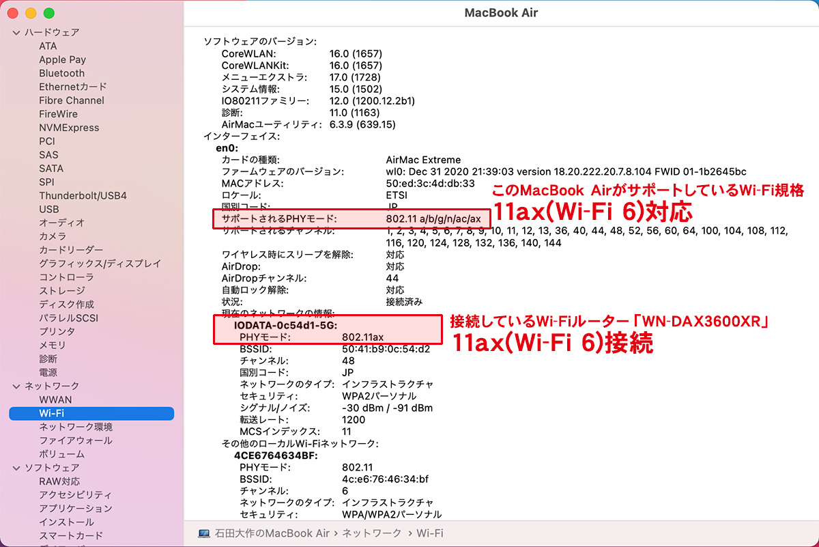The width and height of the screenshot is (819, 547).
Task: Click the 802.11 a/b/g/n/ac/ax PHY value
Action: 433,219
